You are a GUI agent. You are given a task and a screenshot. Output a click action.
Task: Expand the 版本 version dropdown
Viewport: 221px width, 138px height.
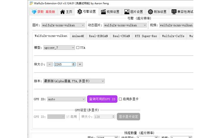(74, 81)
